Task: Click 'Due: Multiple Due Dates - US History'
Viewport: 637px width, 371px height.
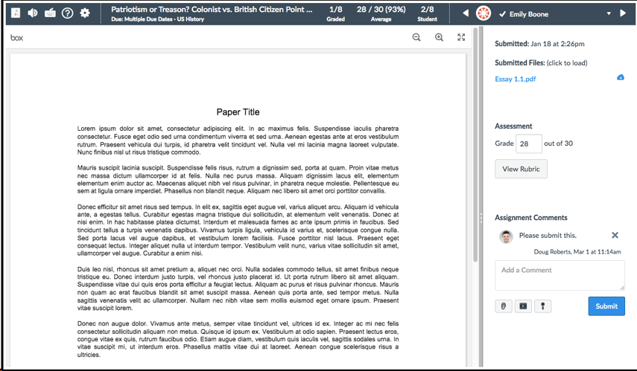Action: pos(158,19)
